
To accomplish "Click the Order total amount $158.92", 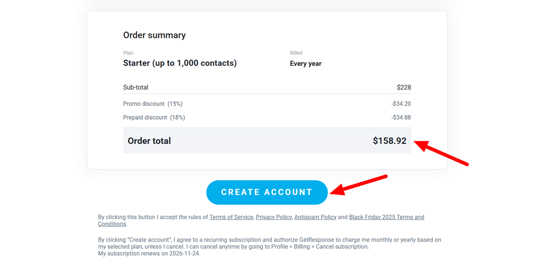I will pos(389,141).
